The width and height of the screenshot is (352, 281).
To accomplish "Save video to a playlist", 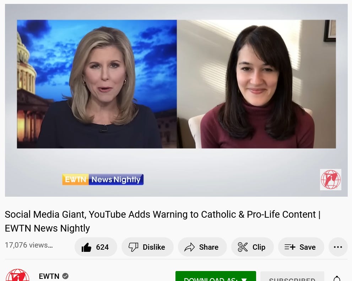I will 301,247.
